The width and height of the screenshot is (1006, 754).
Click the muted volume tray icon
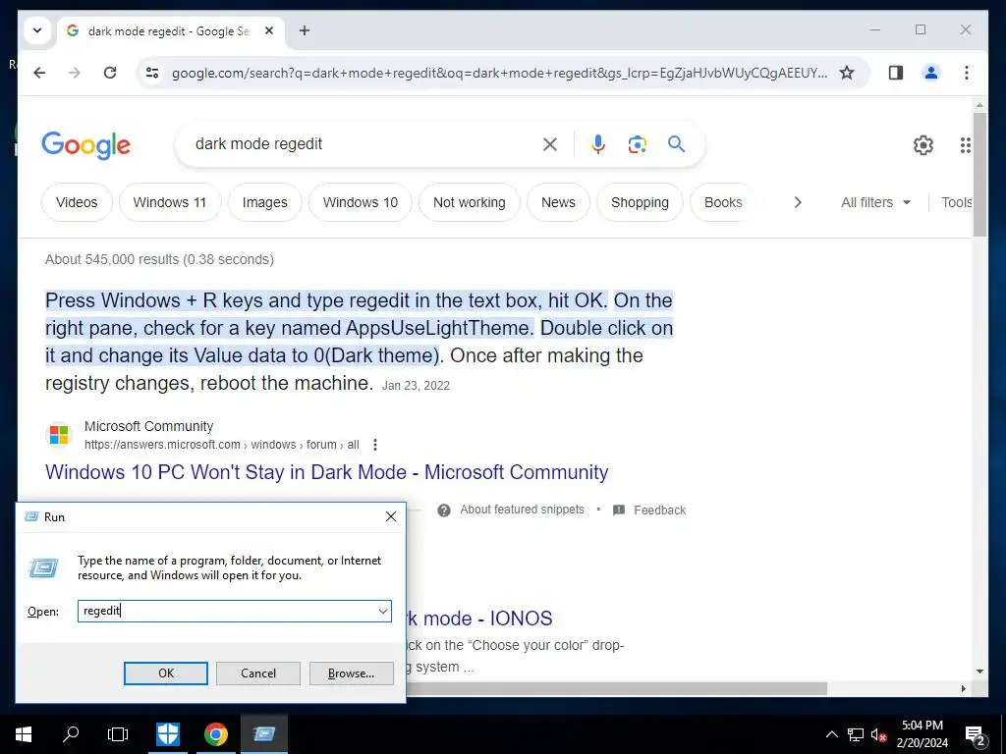click(878, 734)
